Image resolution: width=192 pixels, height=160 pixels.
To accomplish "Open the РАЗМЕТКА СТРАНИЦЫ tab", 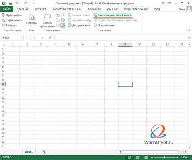I will (67, 9).
